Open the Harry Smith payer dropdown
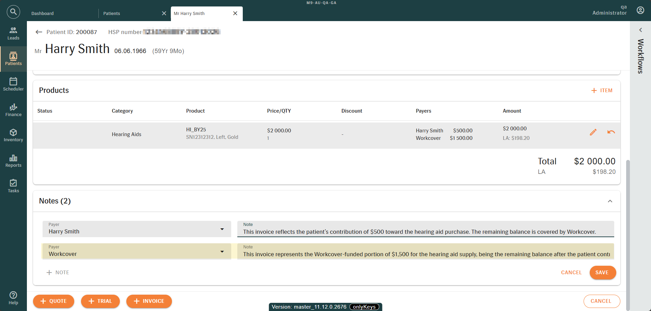The image size is (651, 311). point(222,229)
